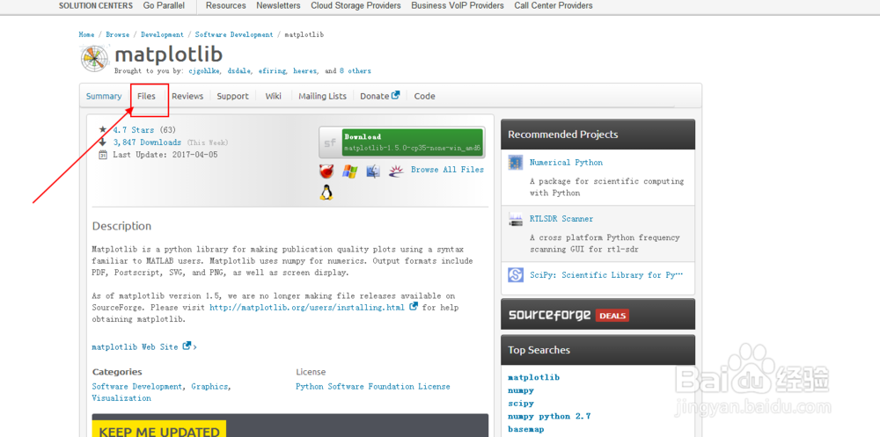
Task: Click SOLUTION CENTERS label in top bar
Action: tap(96, 5)
